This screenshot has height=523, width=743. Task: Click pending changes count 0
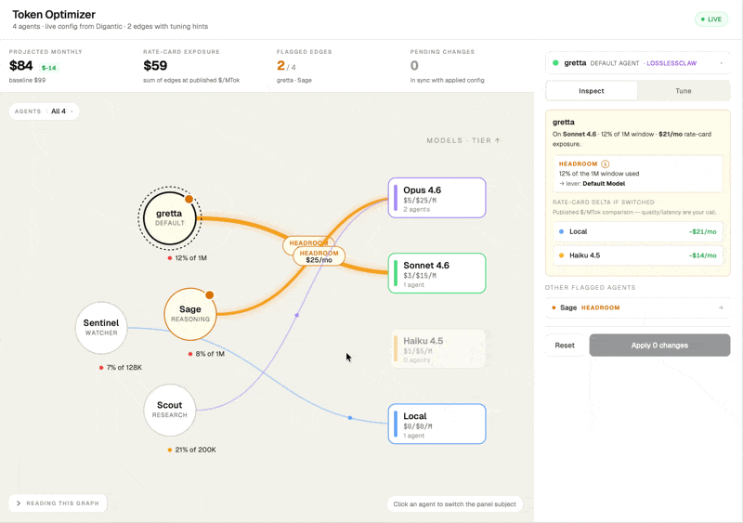coord(414,65)
